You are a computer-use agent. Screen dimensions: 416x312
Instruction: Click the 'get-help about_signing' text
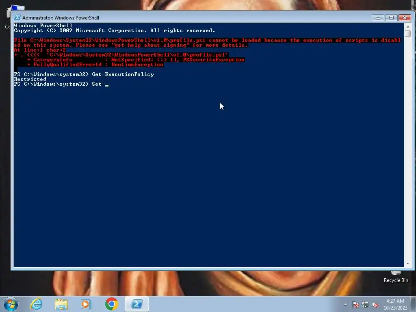click(x=151, y=45)
